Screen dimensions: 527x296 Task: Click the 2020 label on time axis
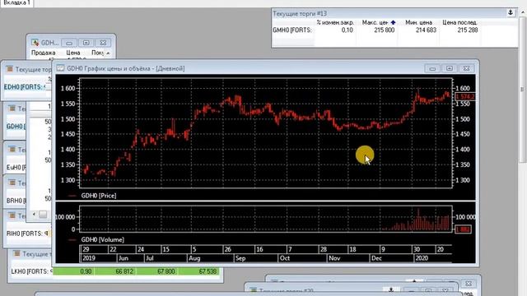(x=422, y=258)
